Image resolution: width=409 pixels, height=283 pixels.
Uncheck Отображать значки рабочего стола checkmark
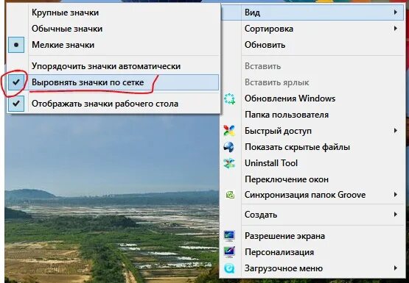click(x=16, y=104)
